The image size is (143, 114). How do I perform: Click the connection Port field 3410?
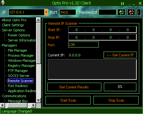click(68, 12)
